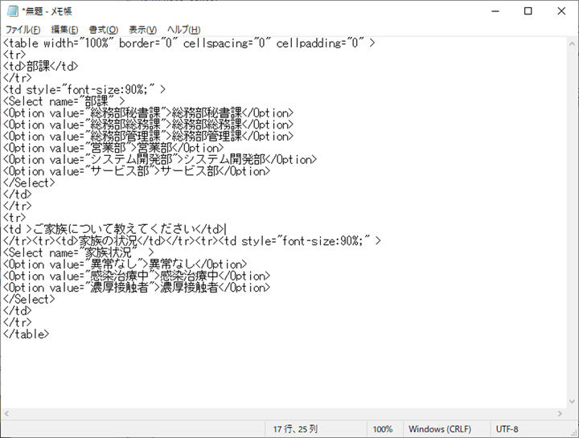Click the サービス部 option line
This screenshot has width=579, height=438.
pyautogui.click(x=137, y=171)
